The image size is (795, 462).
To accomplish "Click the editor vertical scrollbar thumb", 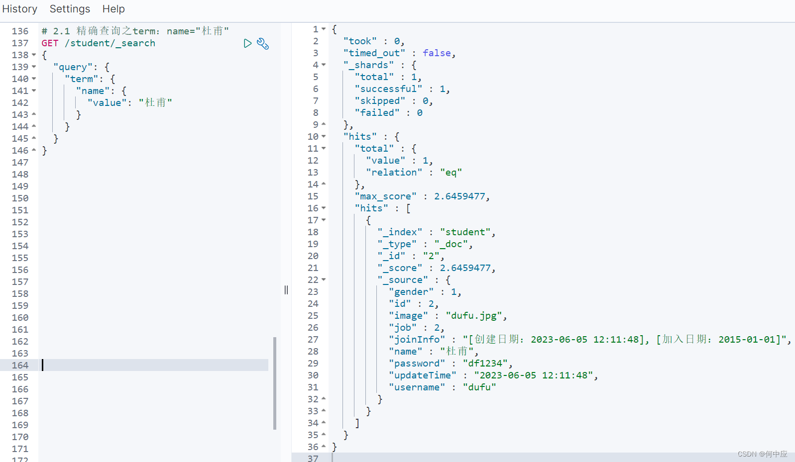I will coord(275,383).
